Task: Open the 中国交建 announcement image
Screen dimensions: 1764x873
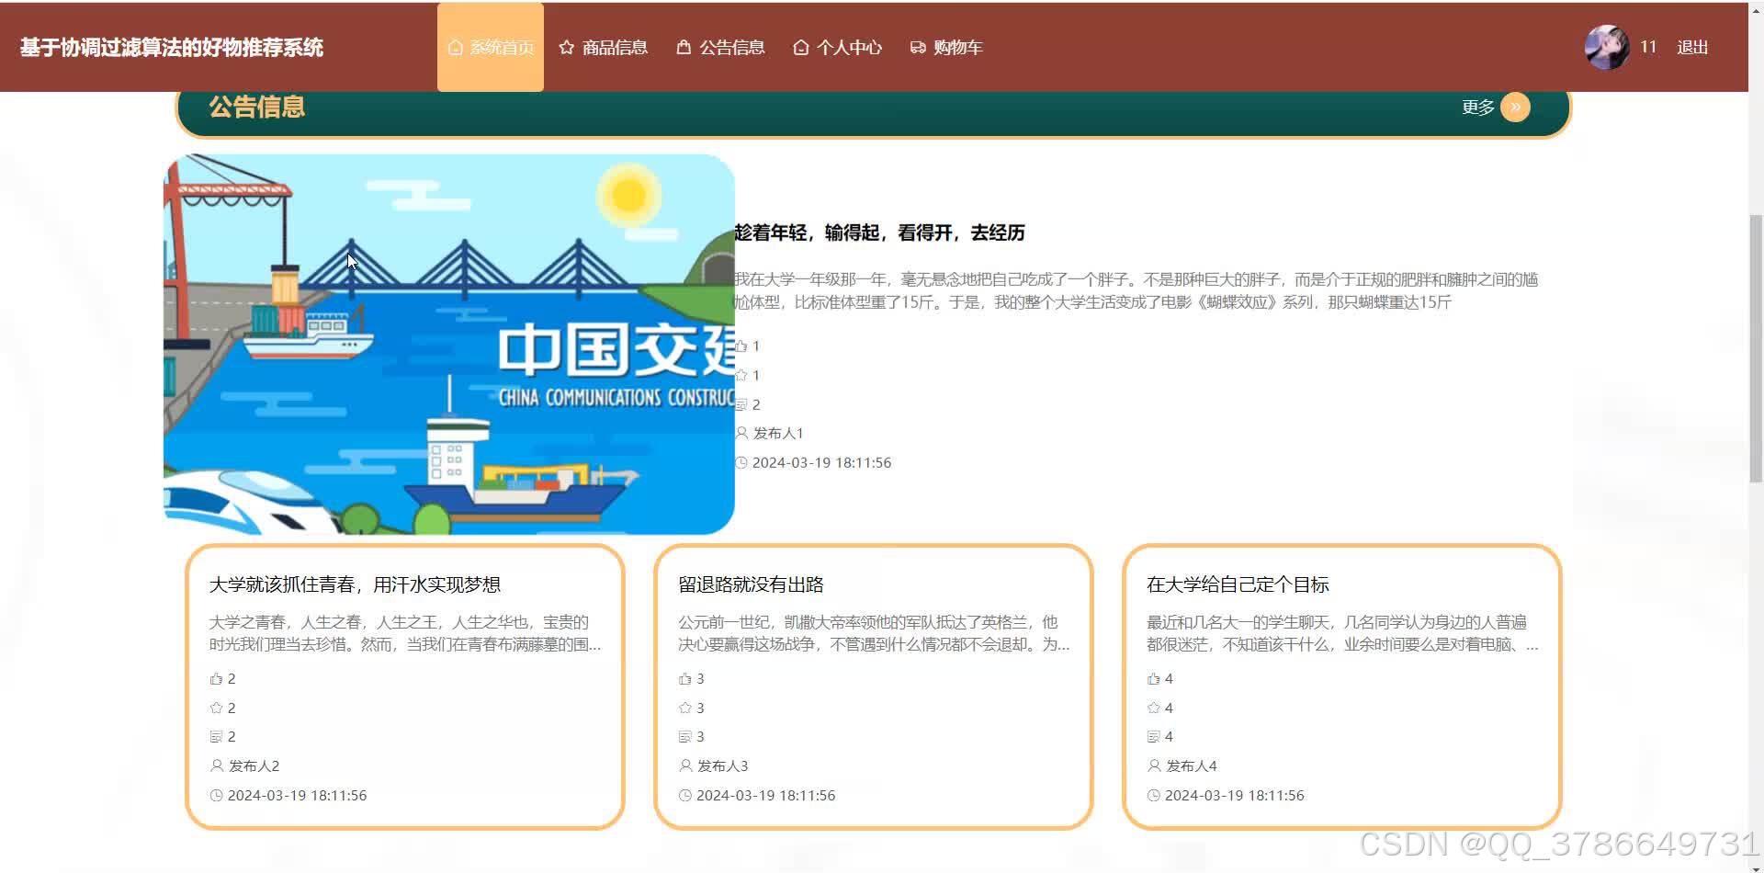Action: [449, 344]
